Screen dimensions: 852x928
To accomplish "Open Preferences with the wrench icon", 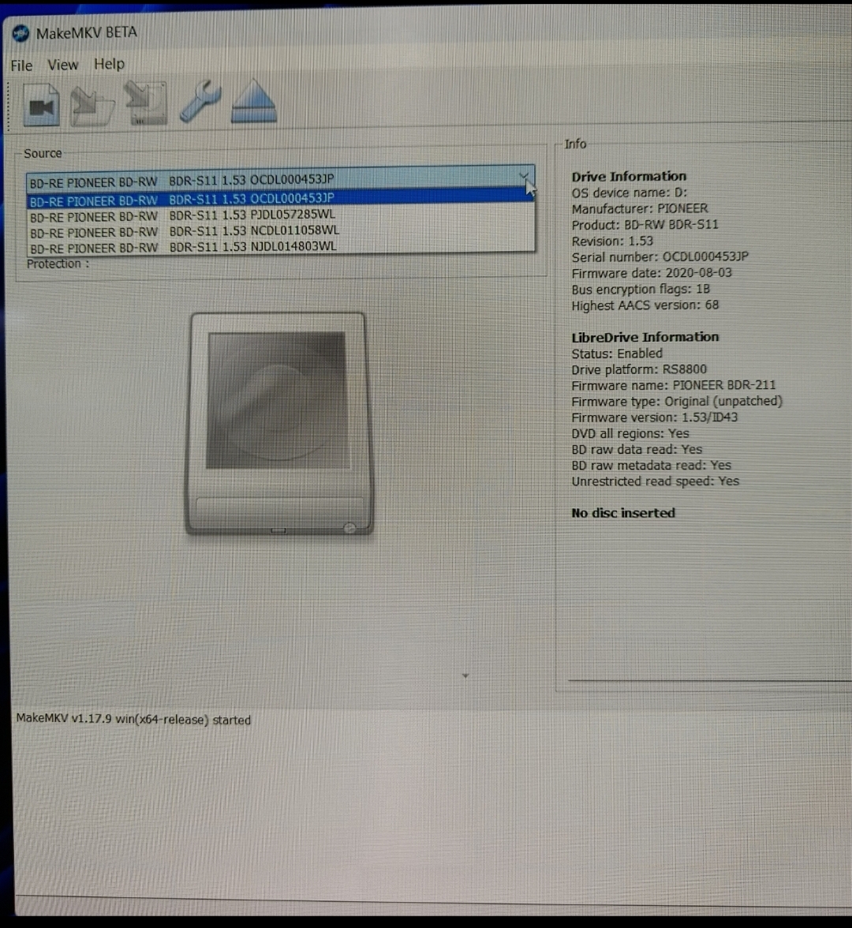I will tap(200, 102).
